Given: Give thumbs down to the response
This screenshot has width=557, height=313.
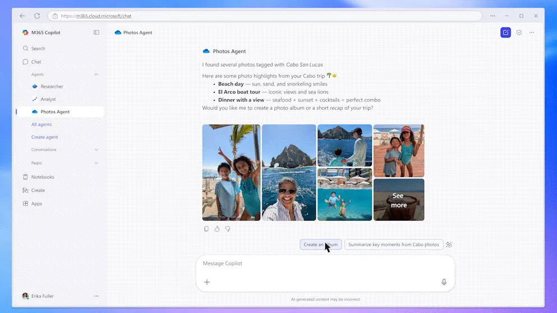Looking at the screenshot, I should pyautogui.click(x=228, y=229).
